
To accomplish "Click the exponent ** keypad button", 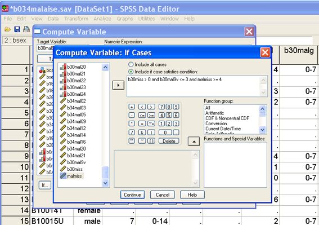I will coord(132,141).
